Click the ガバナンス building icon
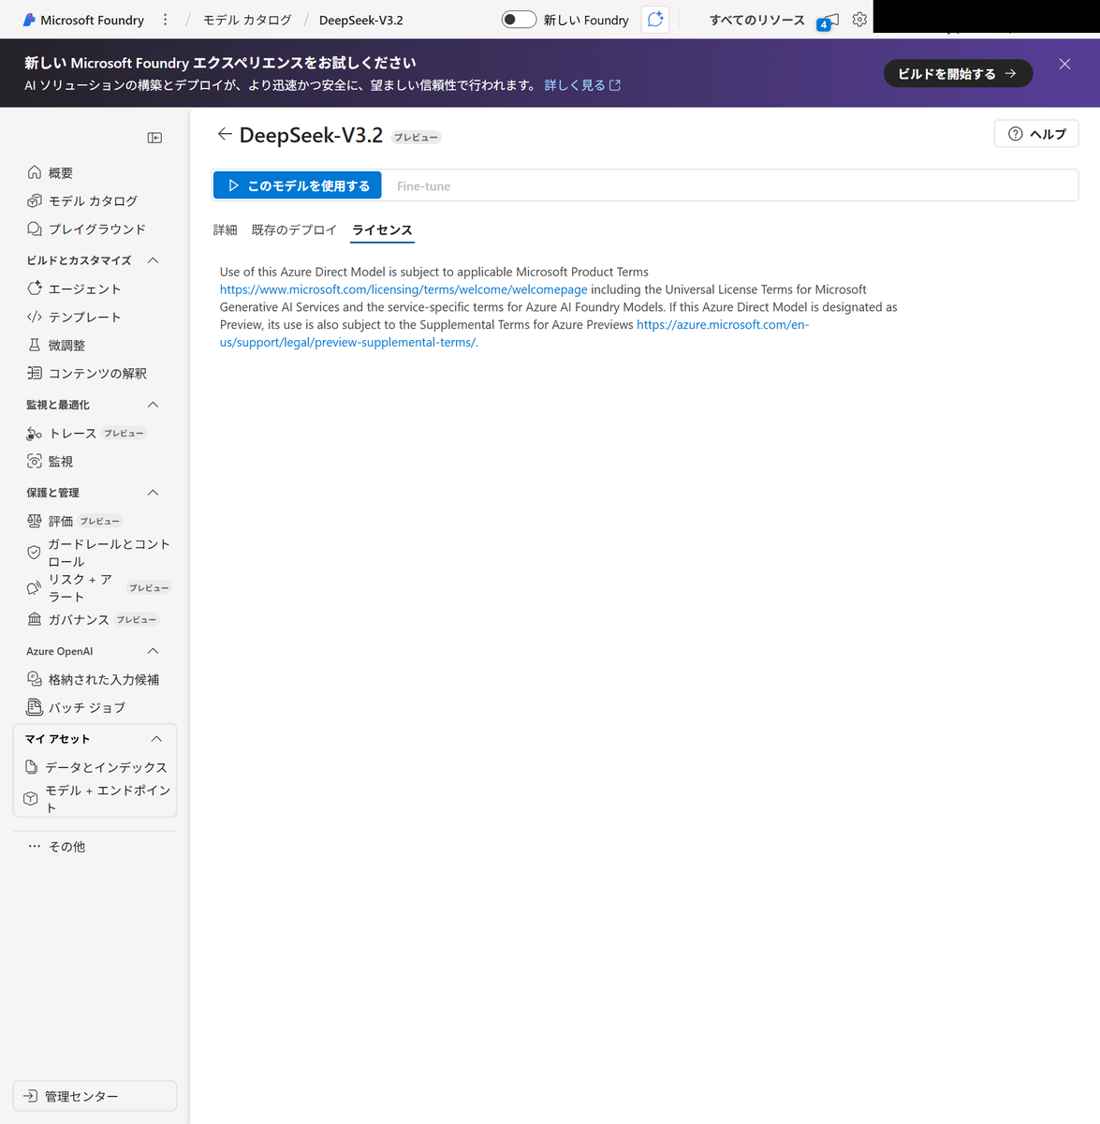Screen dimensions: 1100x1124 35,619
